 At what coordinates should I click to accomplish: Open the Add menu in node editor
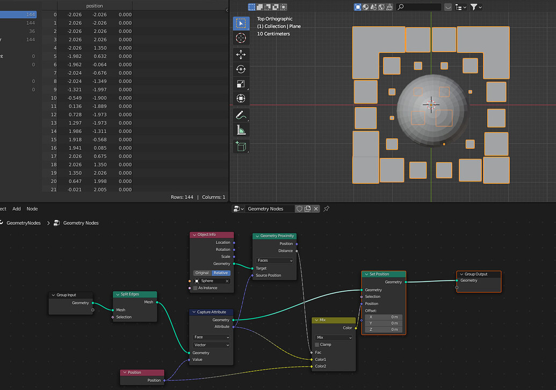click(16, 208)
